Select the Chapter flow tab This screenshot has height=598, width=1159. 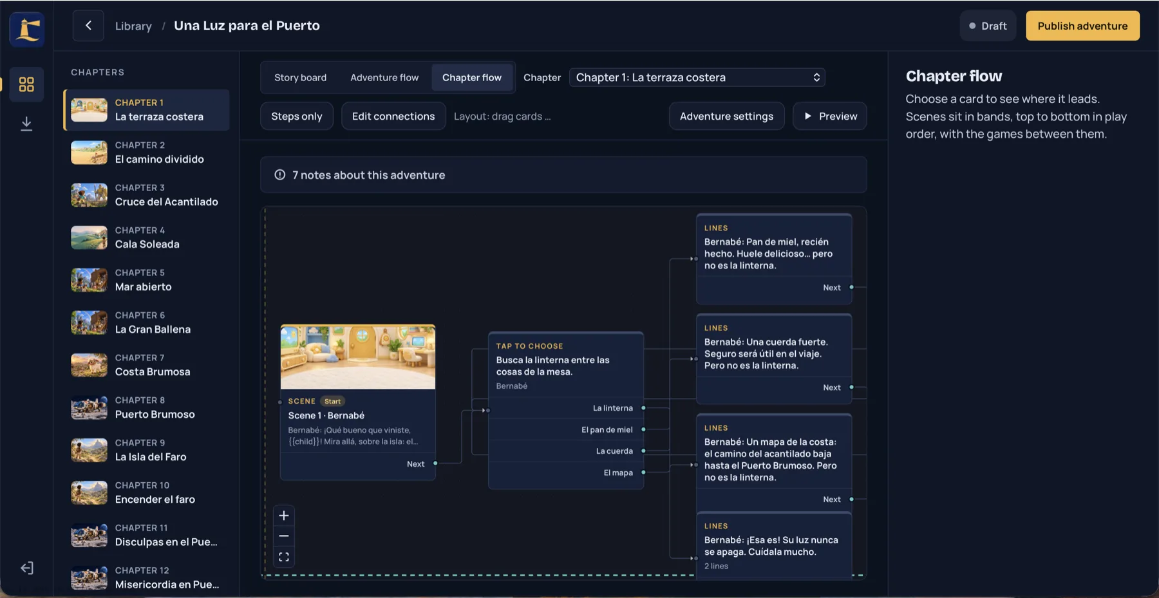point(472,77)
